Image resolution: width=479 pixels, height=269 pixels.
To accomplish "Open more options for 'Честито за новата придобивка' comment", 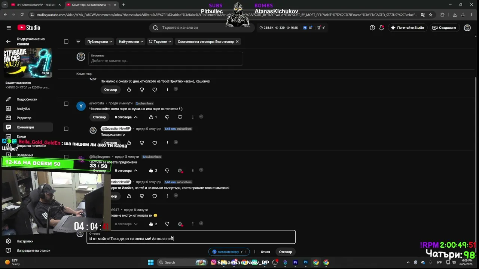I will pos(193,170).
